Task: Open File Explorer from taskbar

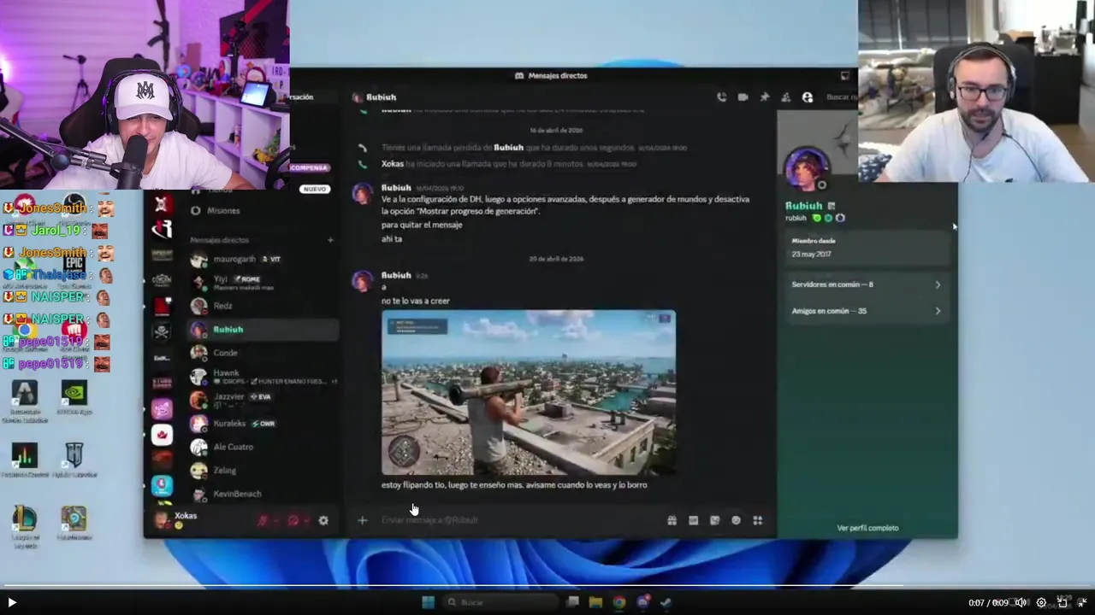Action: 595,602
